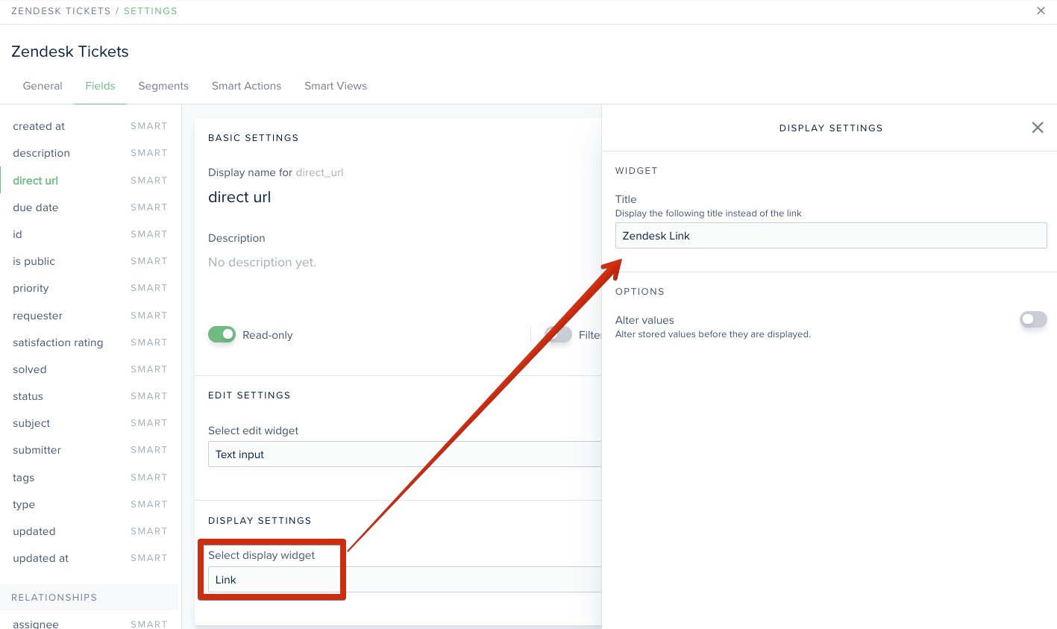
Task: Click the Settings breadcrumb
Action: coord(151,11)
